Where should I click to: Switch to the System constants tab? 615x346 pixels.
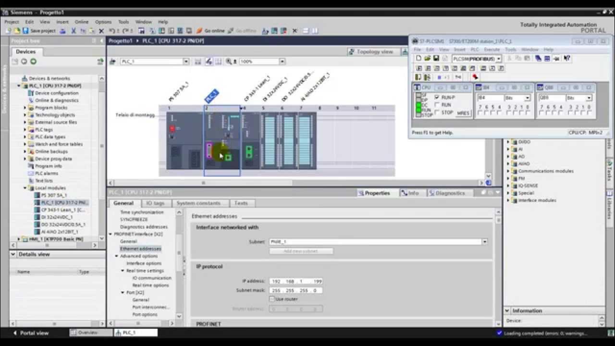(198, 203)
